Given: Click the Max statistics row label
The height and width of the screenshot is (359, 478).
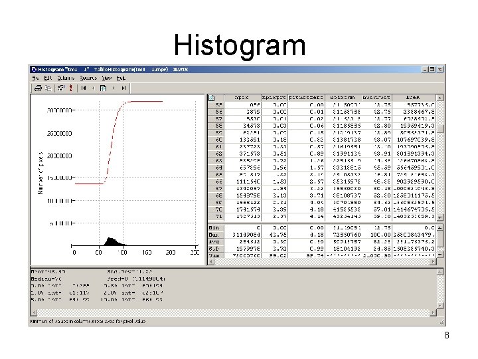Looking at the screenshot, I should (x=216, y=235).
